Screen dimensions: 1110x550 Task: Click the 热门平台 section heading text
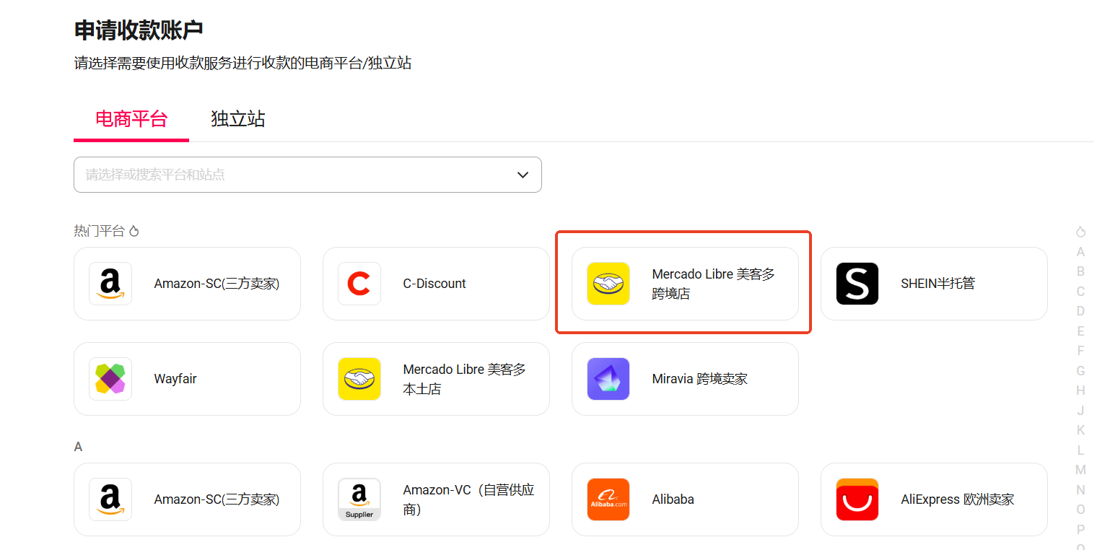(x=99, y=231)
